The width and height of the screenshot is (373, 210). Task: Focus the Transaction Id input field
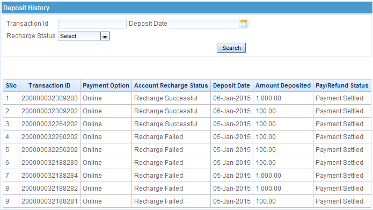tap(92, 24)
